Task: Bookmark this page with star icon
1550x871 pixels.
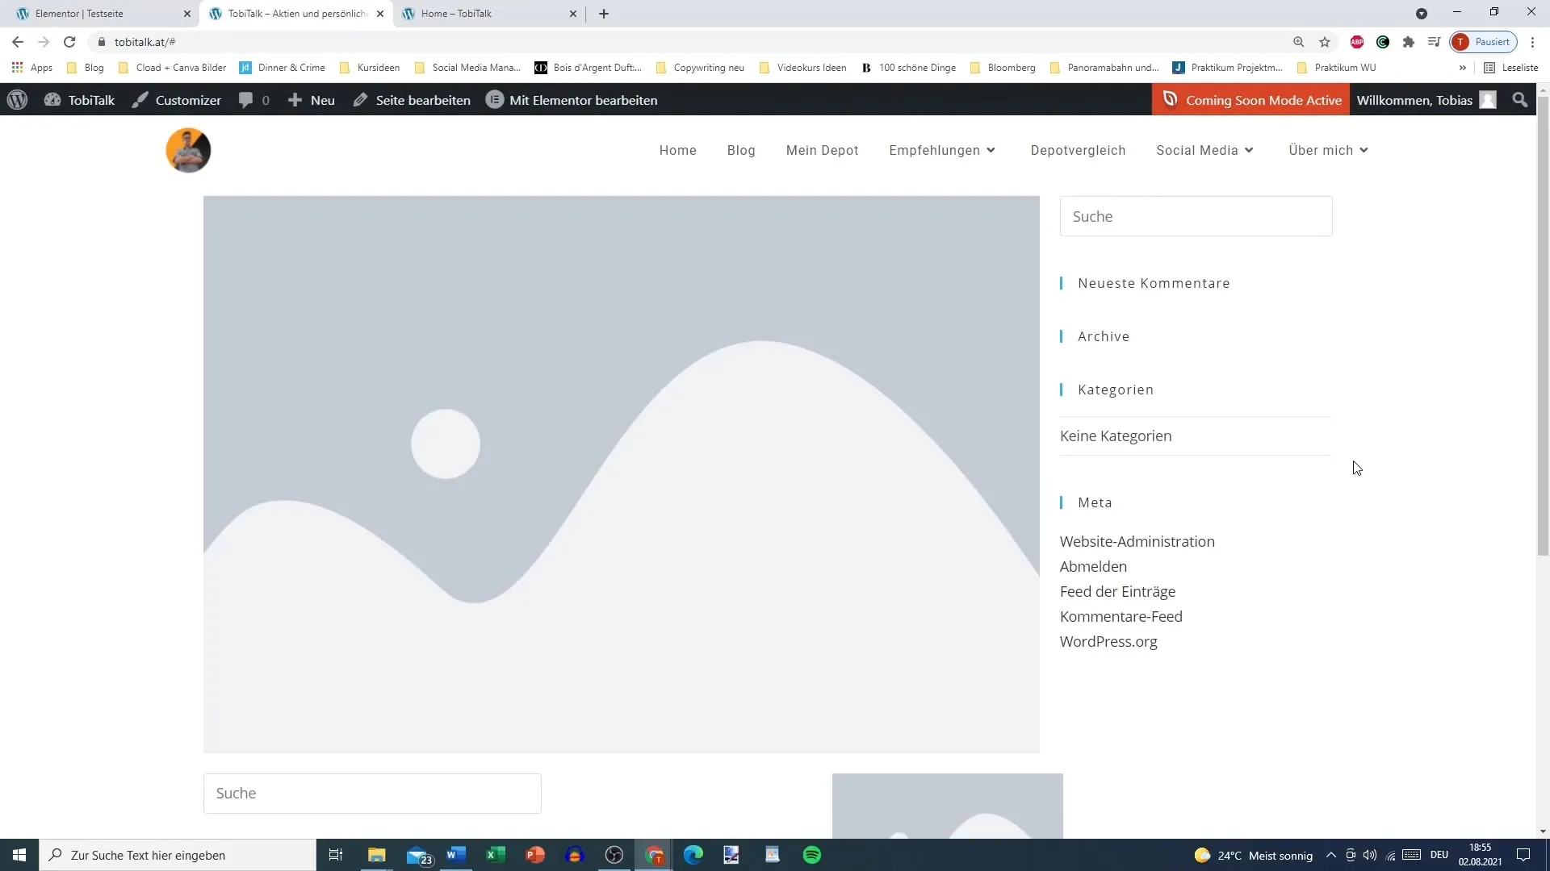Action: (1324, 42)
